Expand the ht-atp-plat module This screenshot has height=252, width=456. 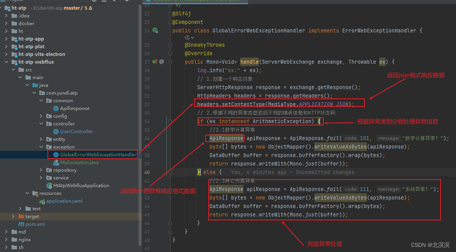(7, 47)
